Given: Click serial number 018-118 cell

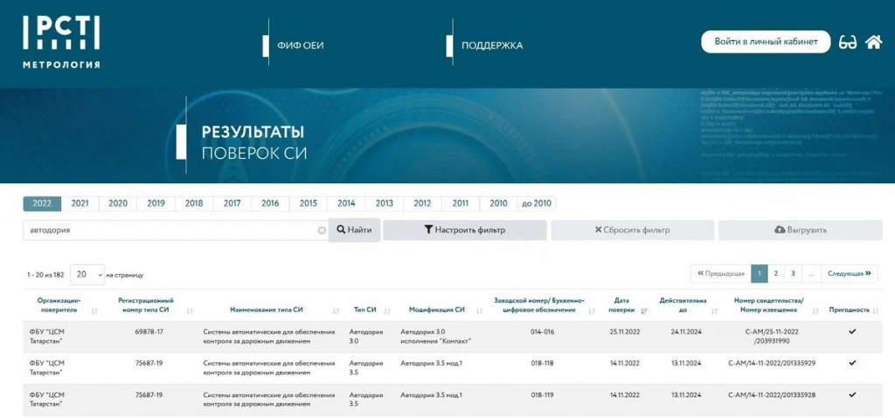Looking at the screenshot, I should [542, 363].
